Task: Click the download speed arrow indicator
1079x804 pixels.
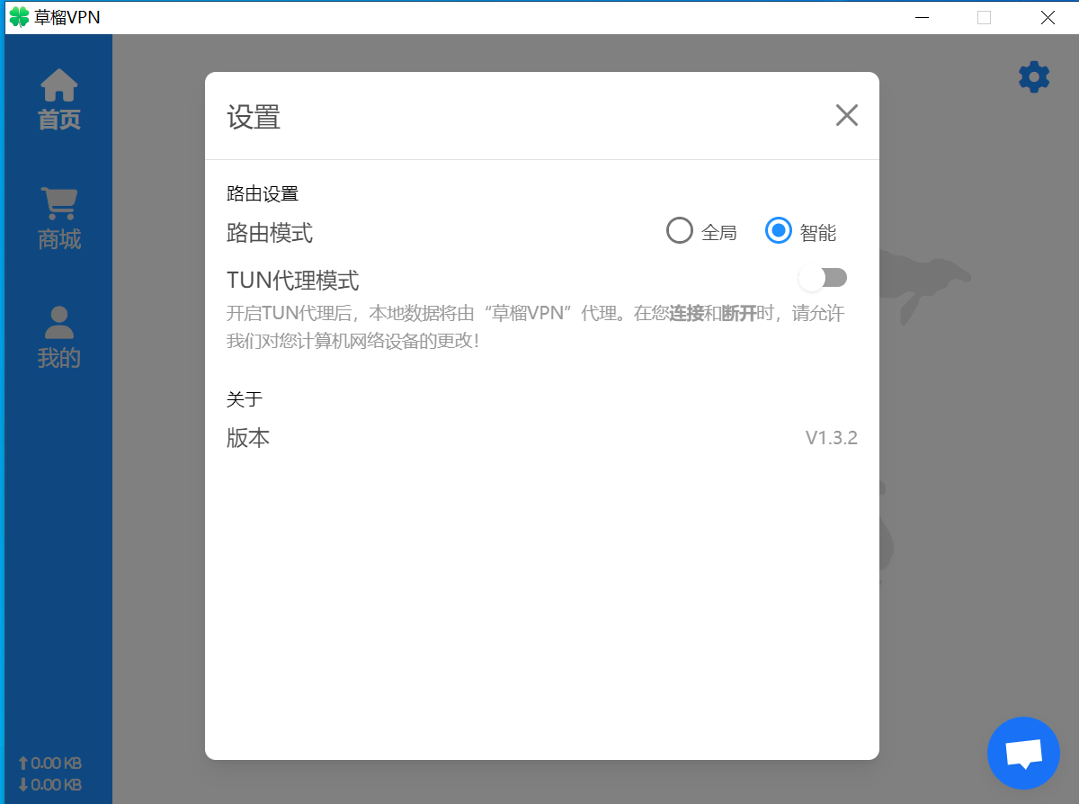Action: [x=23, y=785]
